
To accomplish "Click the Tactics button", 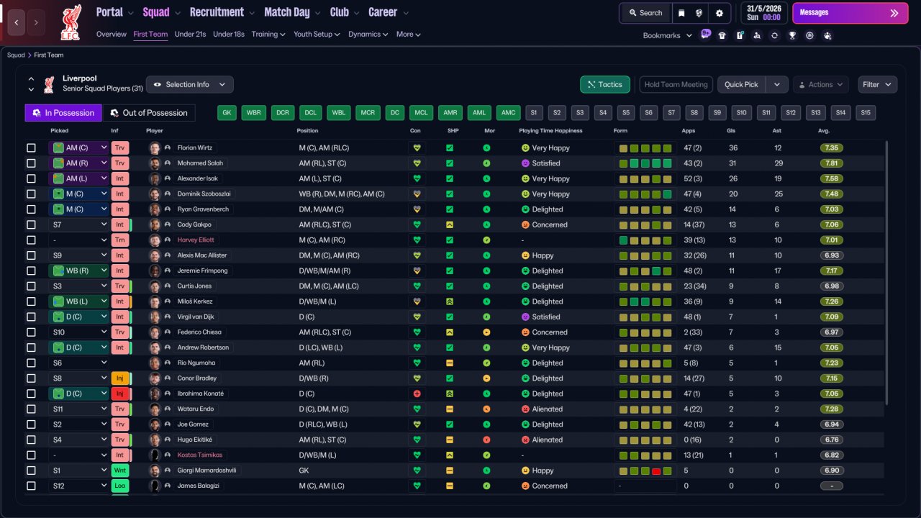I will point(605,85).
